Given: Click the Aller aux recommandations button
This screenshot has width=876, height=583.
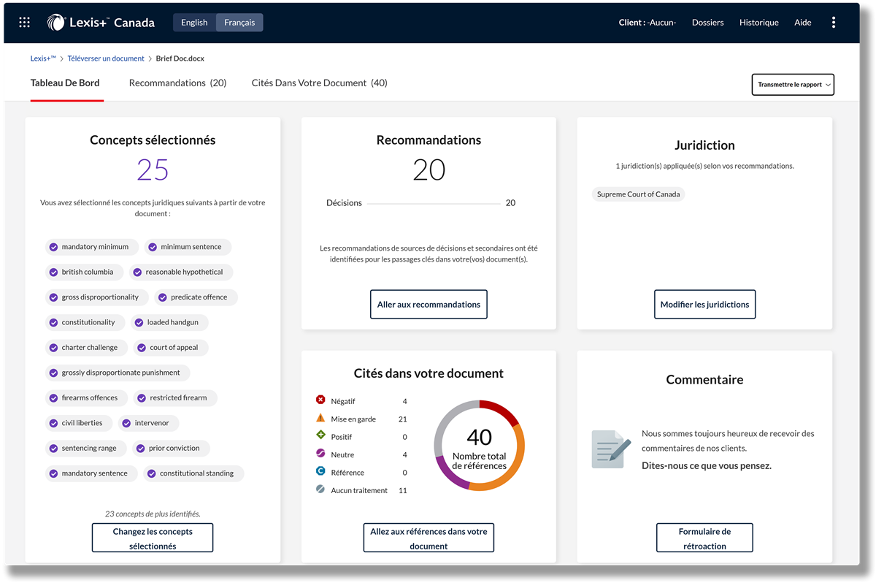Looking at the screenshot, I should [x=429, y=305].
